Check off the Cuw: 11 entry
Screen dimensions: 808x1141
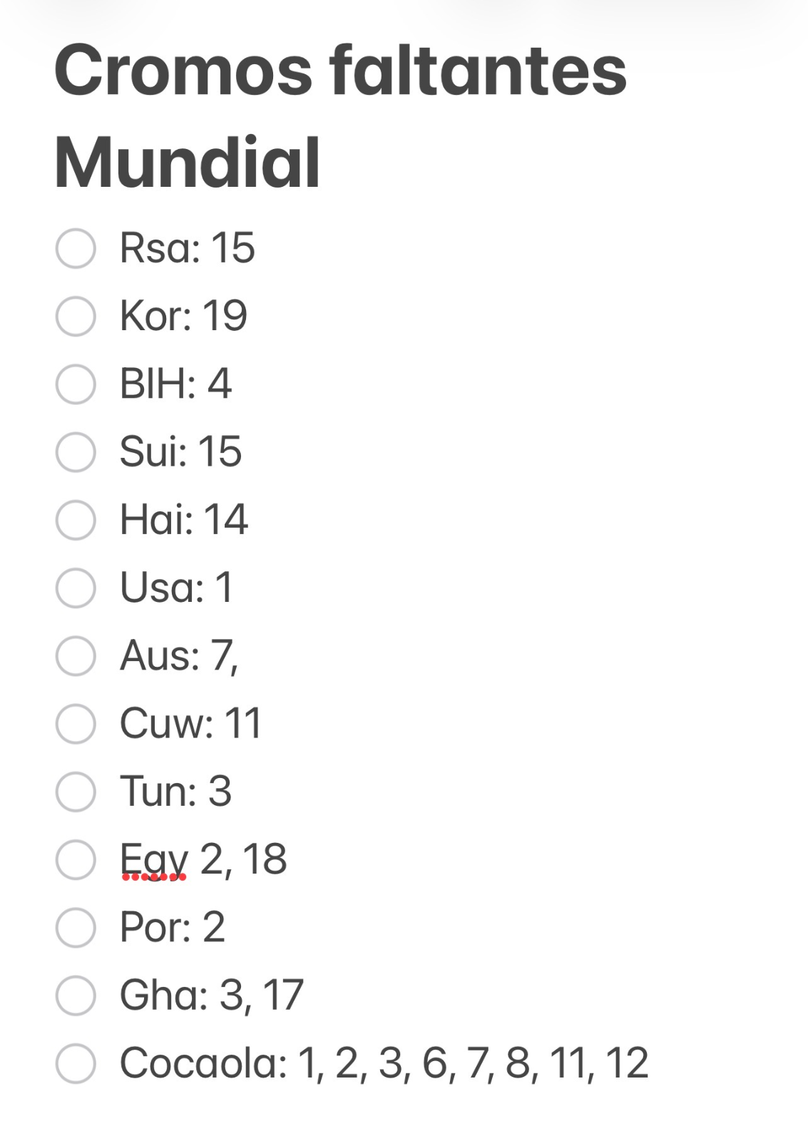tap(76, 723)
